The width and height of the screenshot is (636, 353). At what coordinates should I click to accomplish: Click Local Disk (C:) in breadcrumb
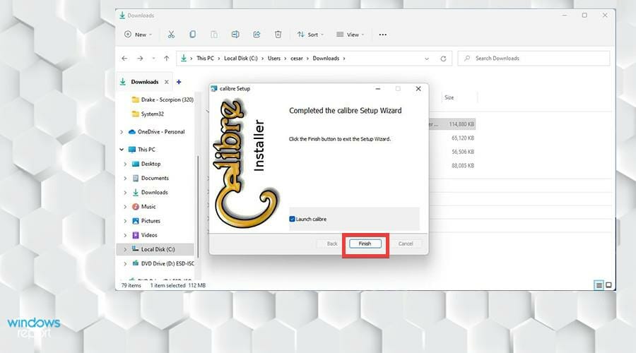(x=240, y=59)
